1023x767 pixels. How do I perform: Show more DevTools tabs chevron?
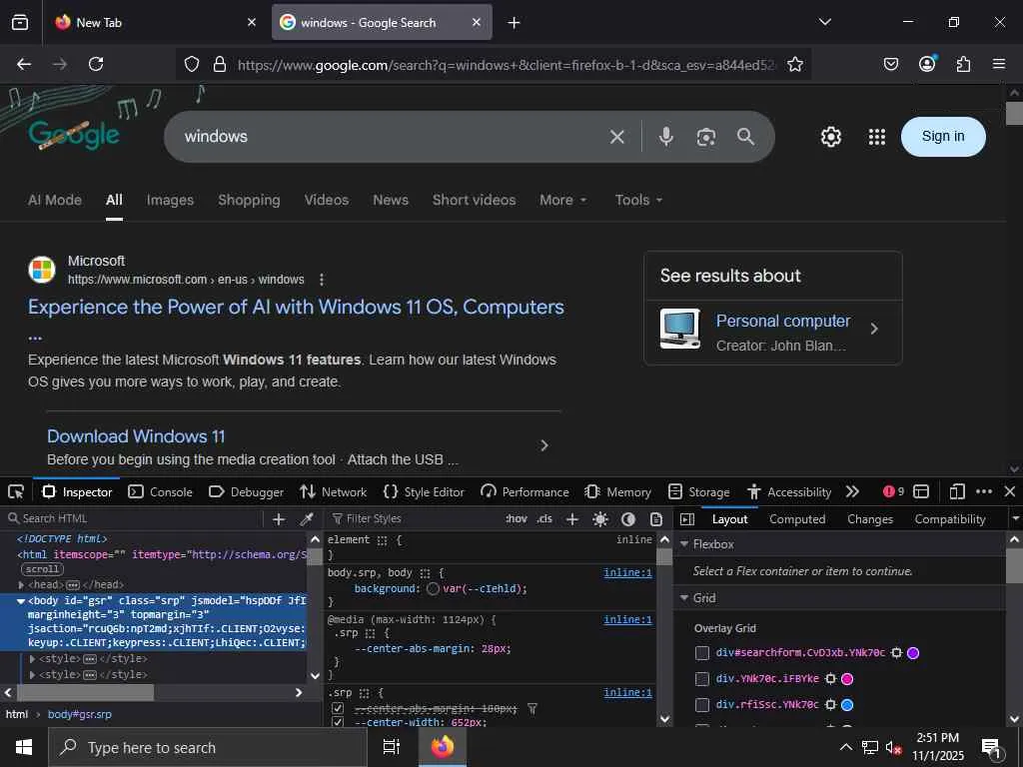tap(852, 491)
